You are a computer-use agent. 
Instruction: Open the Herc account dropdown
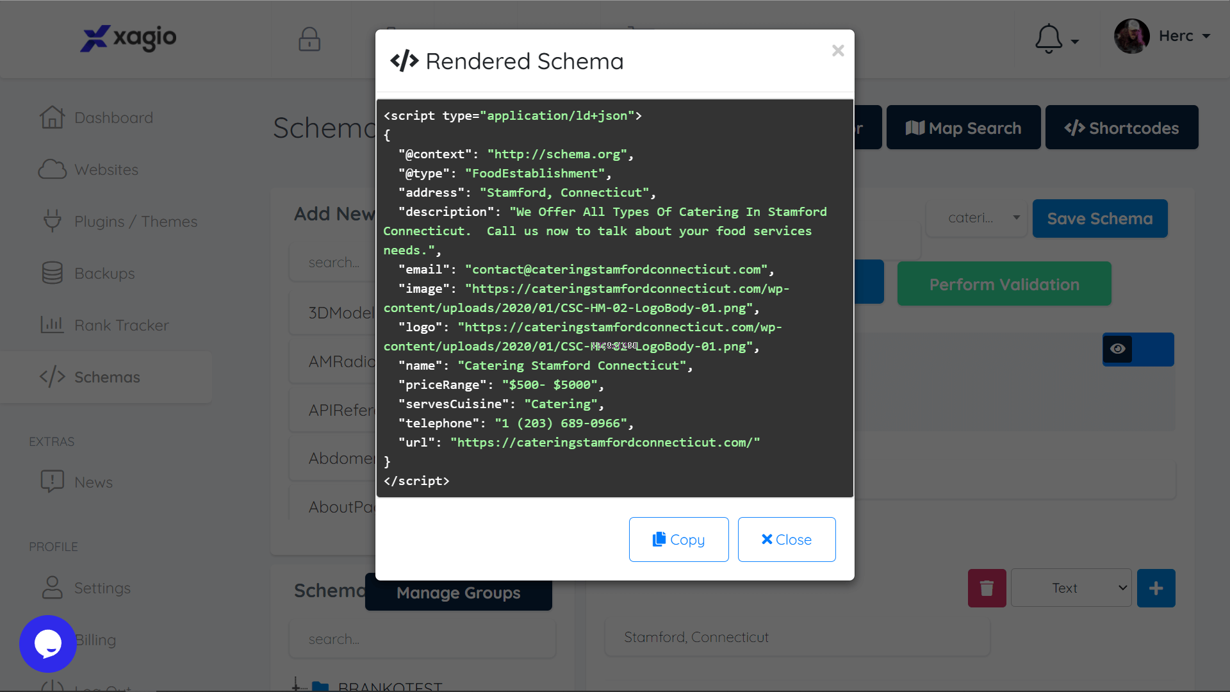[x=1184, y=36]
